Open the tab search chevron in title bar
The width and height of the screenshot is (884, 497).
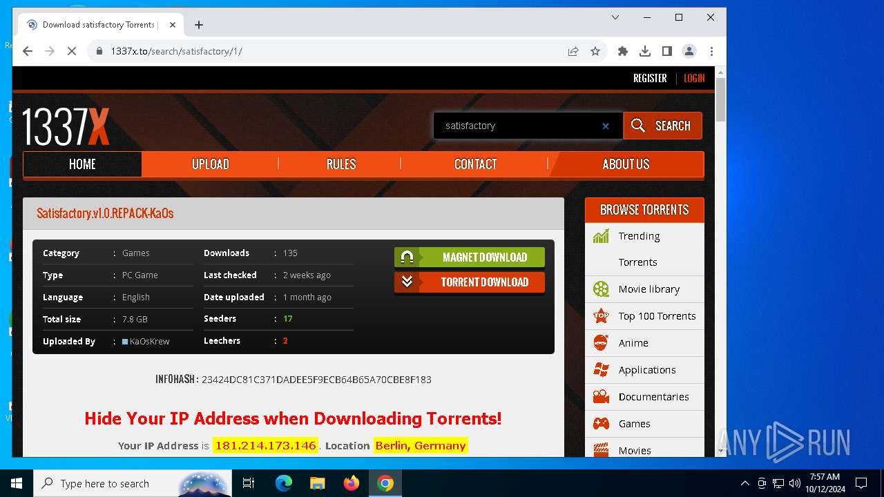click(615, 17)
